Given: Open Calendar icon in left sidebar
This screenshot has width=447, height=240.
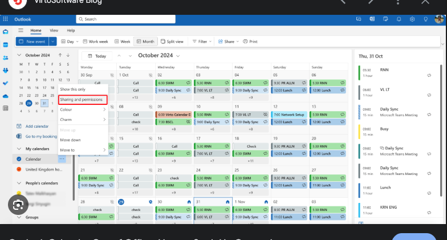Looking at the screenshot, I should 6,44.
